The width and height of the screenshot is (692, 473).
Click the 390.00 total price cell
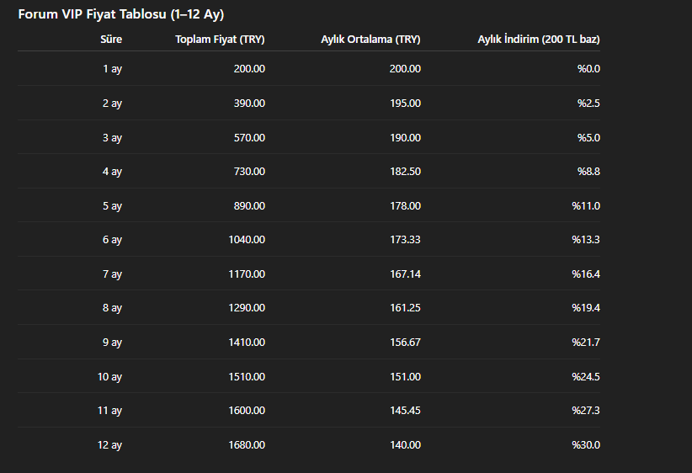point(249,104)
